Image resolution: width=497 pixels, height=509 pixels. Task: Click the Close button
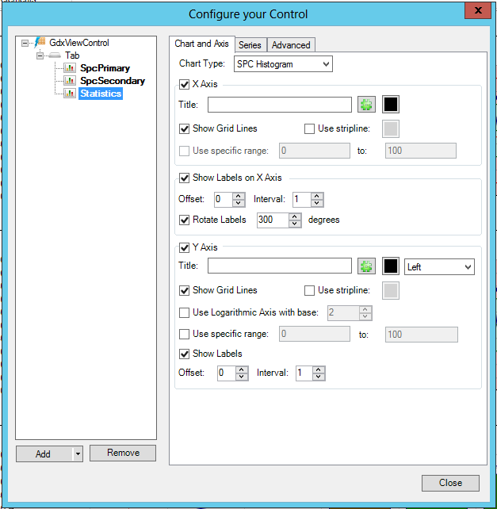click(x=450, y=483)
